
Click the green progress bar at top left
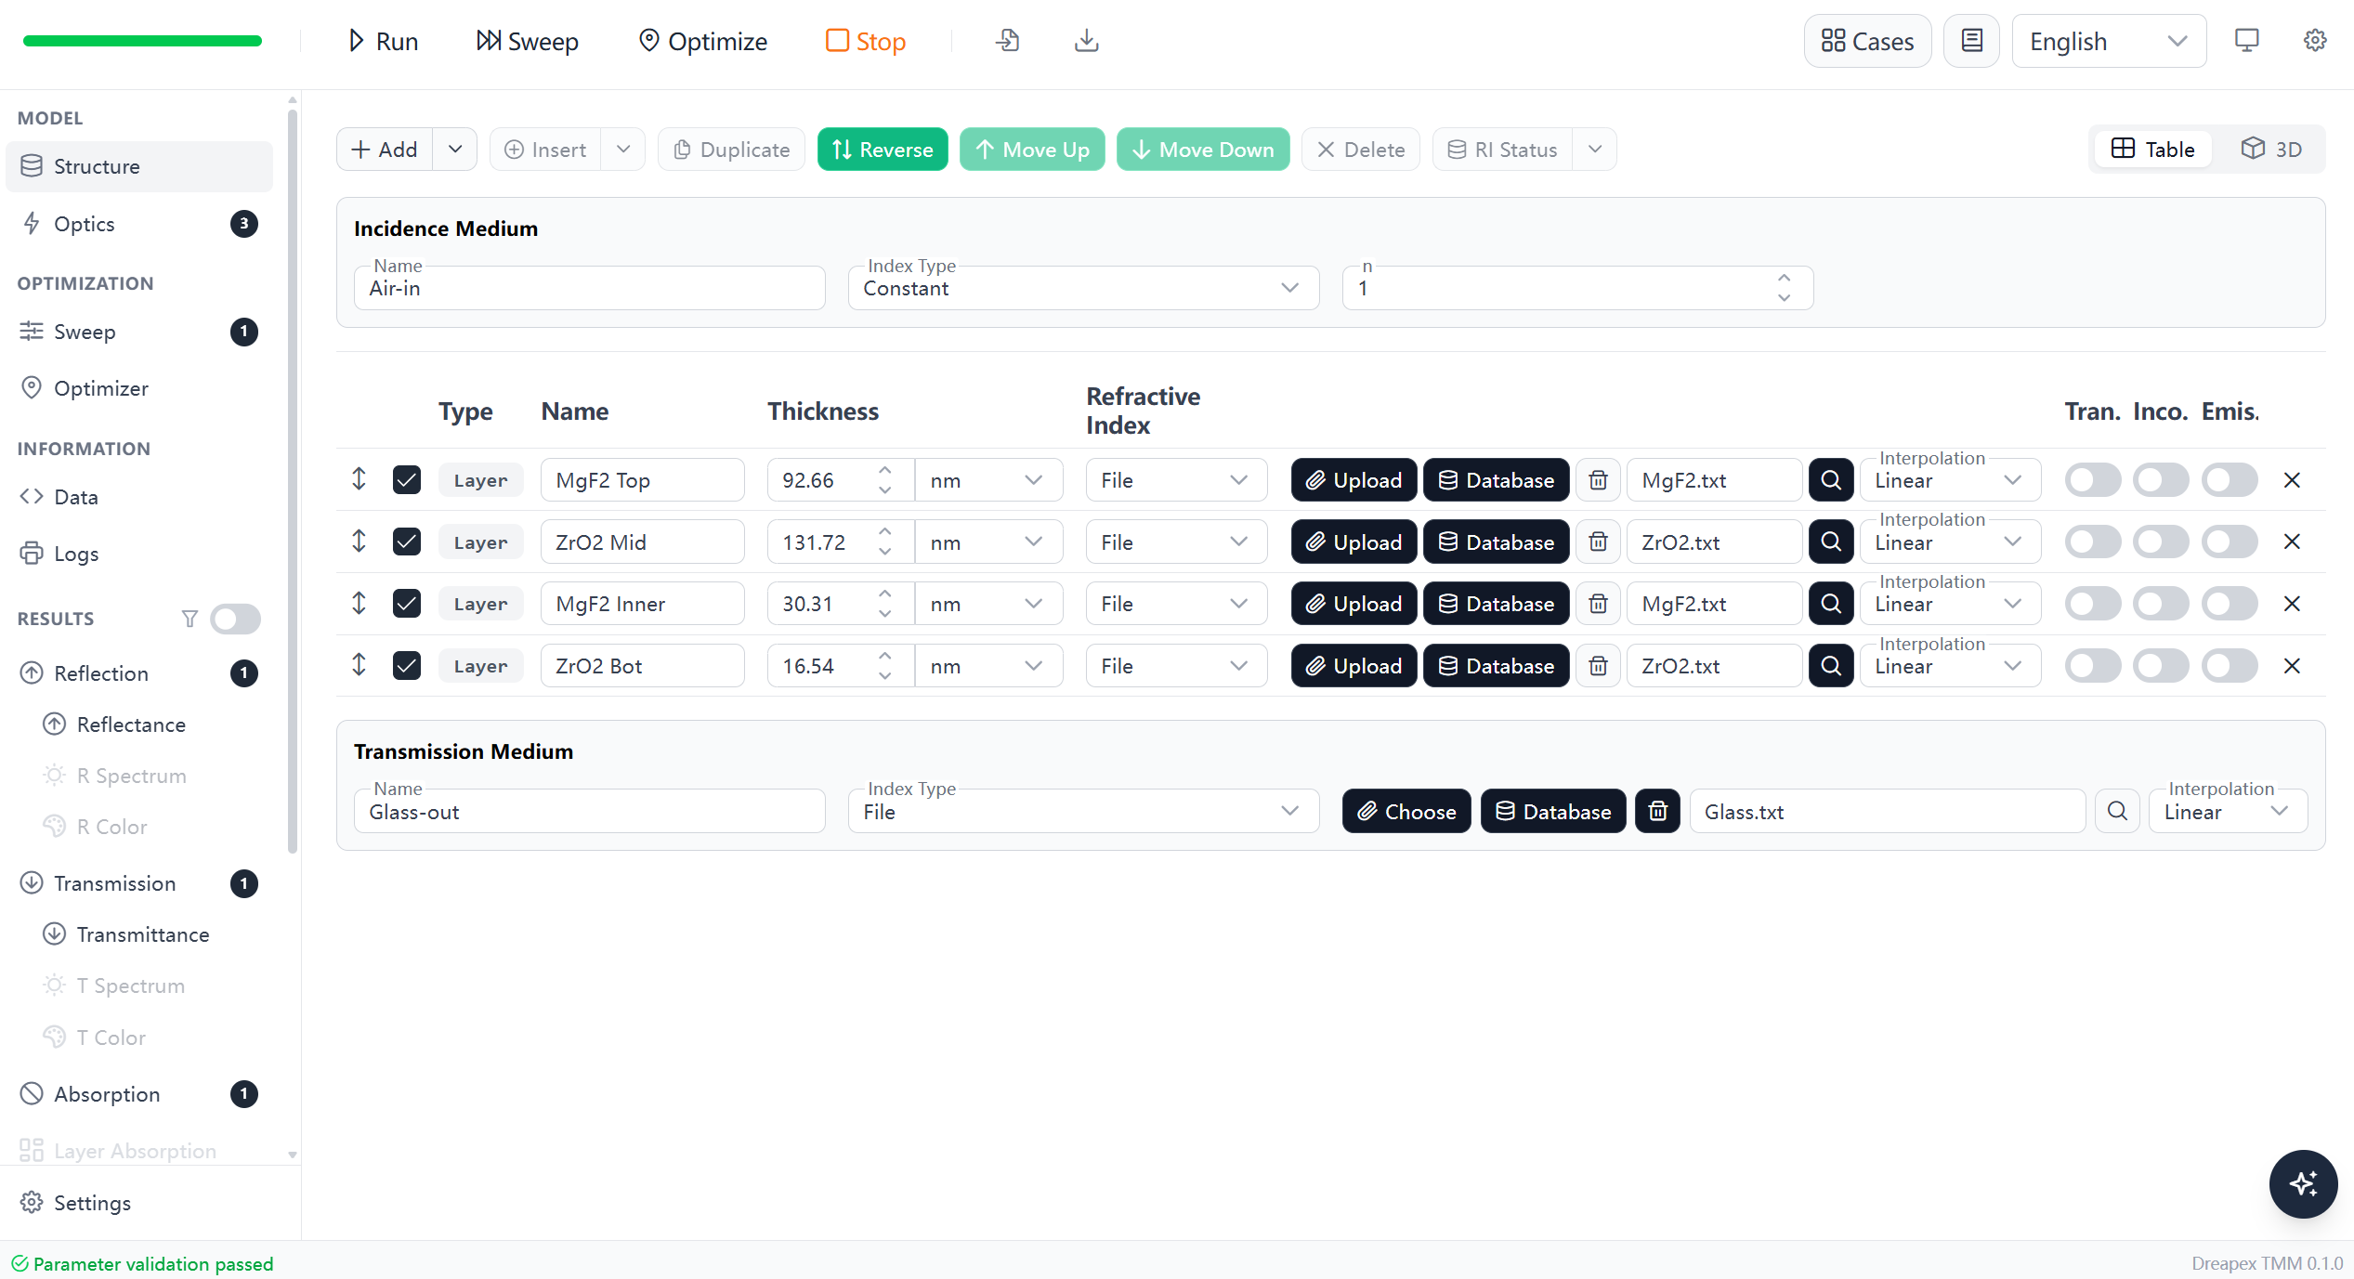tap(142, 41)
